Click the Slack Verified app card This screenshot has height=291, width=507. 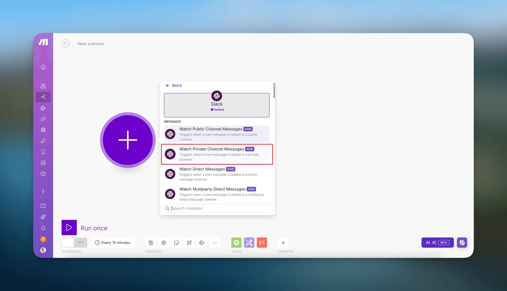pyautogui.click(x=217, y=105)
